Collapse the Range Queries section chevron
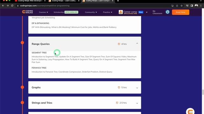Image resolution: width=204 pixels, height=114 pixels. [x=137, y=44]
